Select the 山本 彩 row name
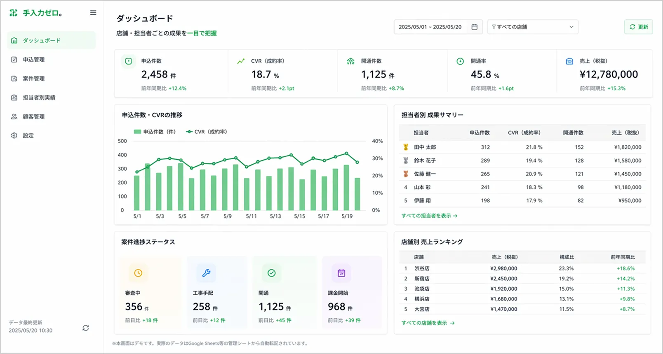 [x=422, y=187]
